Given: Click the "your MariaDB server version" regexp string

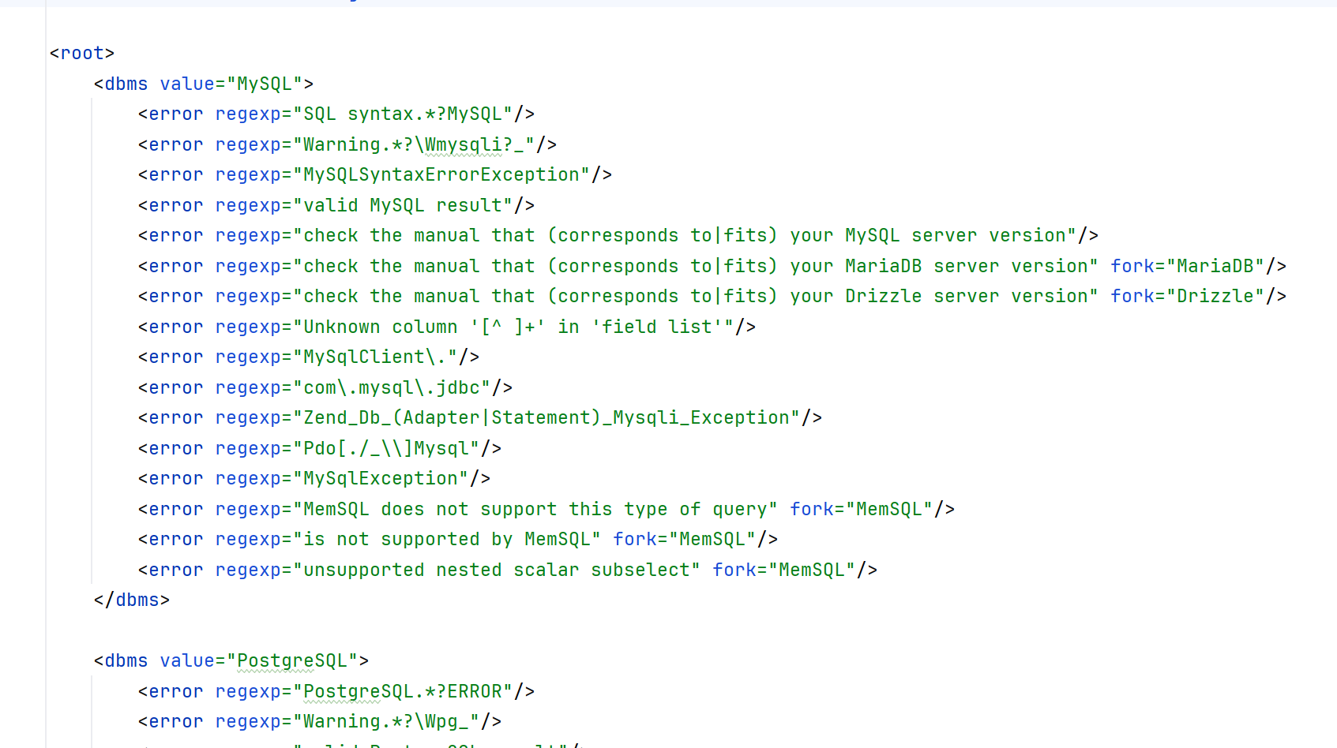Looking at the screenshot, I should tap(696, 266).
